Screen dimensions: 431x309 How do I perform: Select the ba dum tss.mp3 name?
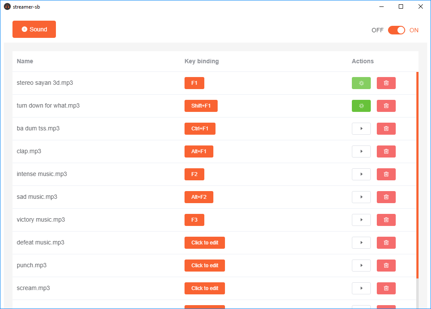click(38, 128)
